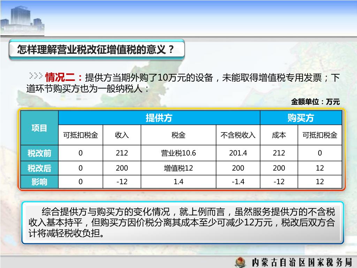Click the line starting 提供方当期外购了10万元的设备
Image resolution: width=357 pixels, height=268 pixels.
tap(212, 78)
